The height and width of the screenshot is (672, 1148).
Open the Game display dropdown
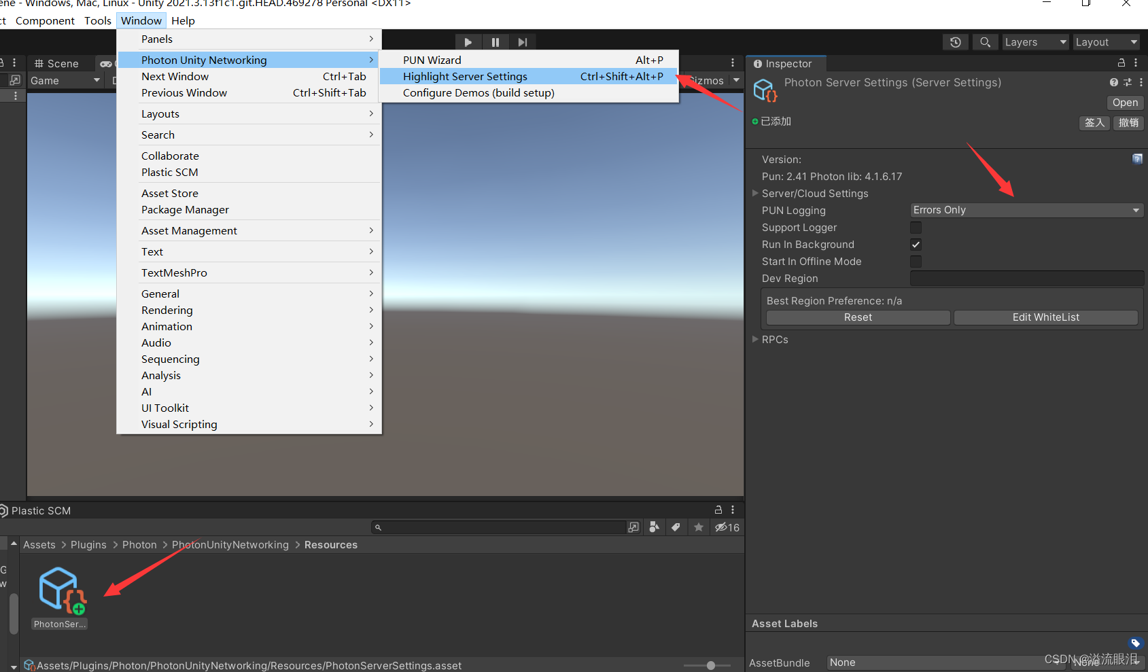(x=65, y=80)
